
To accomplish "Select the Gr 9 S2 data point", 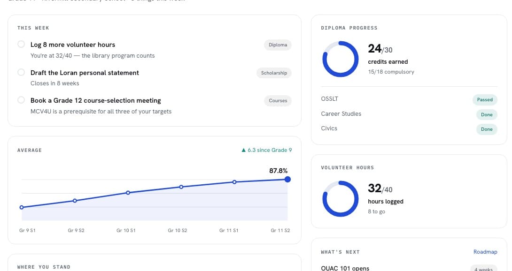I will coord(75,201).
